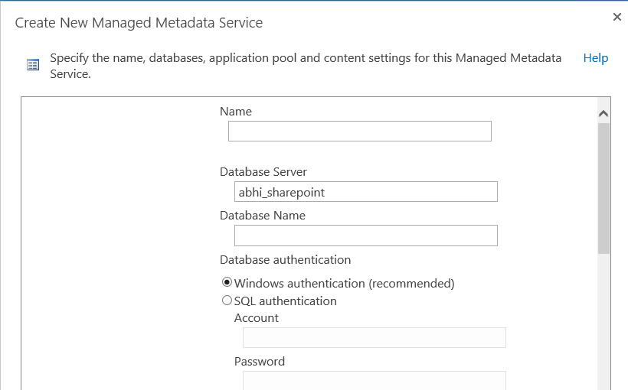The width and height of the screenshot is (628, 390).
Task: Click the Account label text
Action: coord(256,318)
